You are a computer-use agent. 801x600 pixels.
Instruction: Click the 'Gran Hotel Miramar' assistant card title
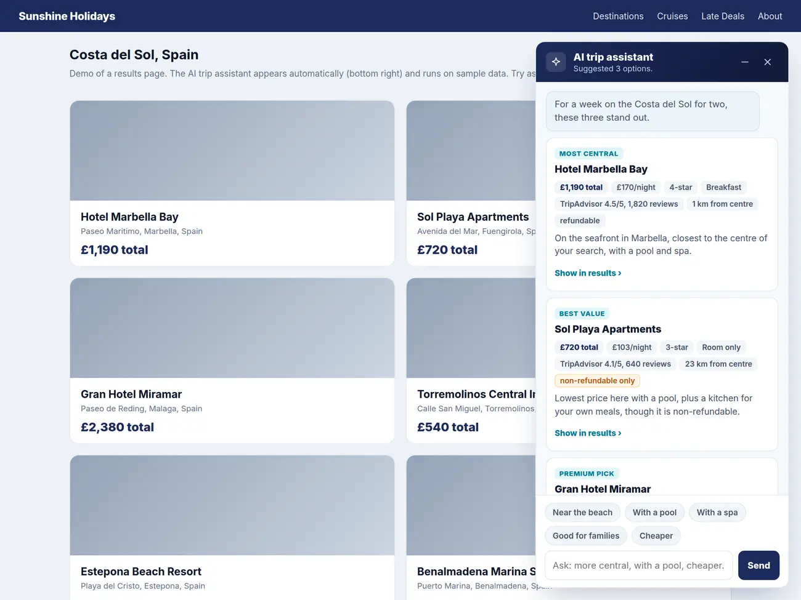(603, 489)
